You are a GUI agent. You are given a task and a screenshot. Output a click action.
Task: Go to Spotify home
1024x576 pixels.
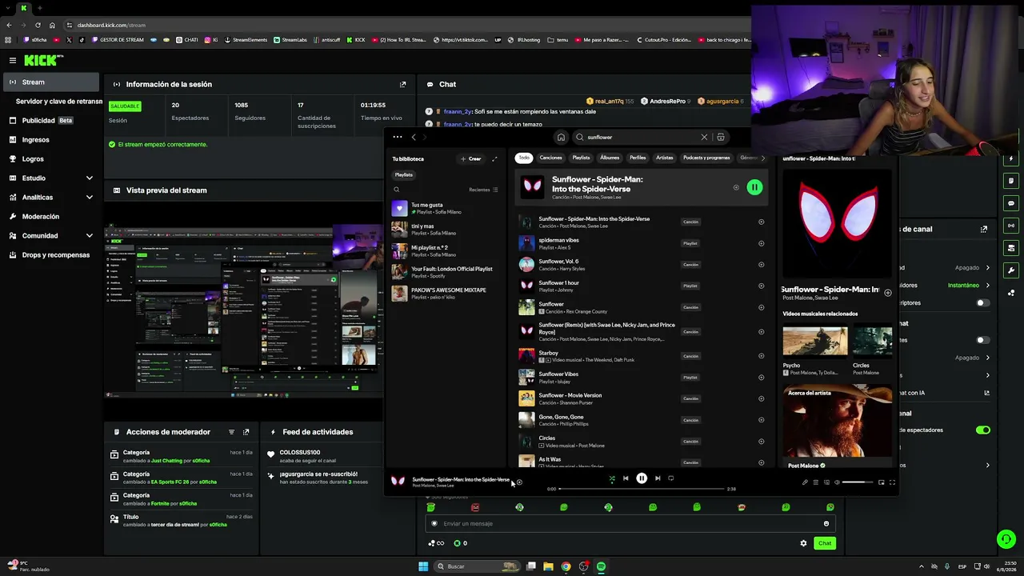(x=561, y=137)
